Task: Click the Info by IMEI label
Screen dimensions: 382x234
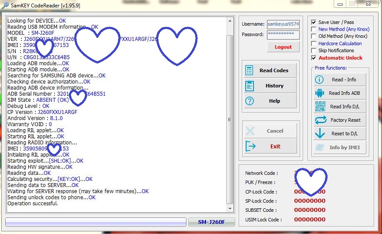Action: coord(345,147)
